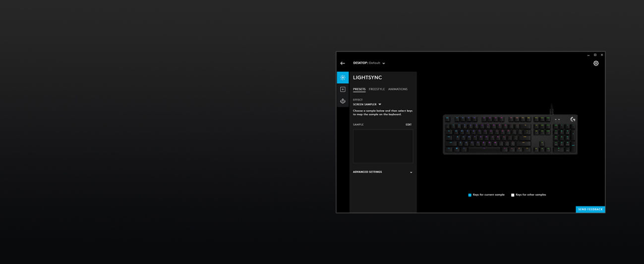Click the white 'Keys for other samples' swatch
This screenshot has height=264, width=644.
pos(513,195)
